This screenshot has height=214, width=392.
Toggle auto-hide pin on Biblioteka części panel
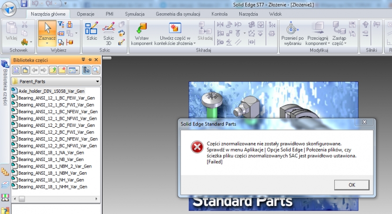[x=90, y=60]
